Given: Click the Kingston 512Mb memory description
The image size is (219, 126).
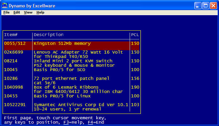Looking at the screenshot, I should click(62, 43).
